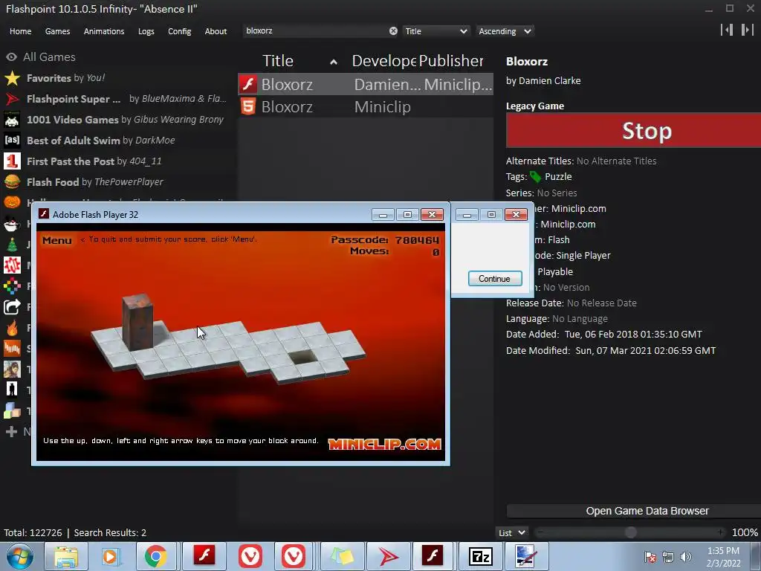
Task: Open the first Vivaldi taskbar icon
Action: (250, 556)
